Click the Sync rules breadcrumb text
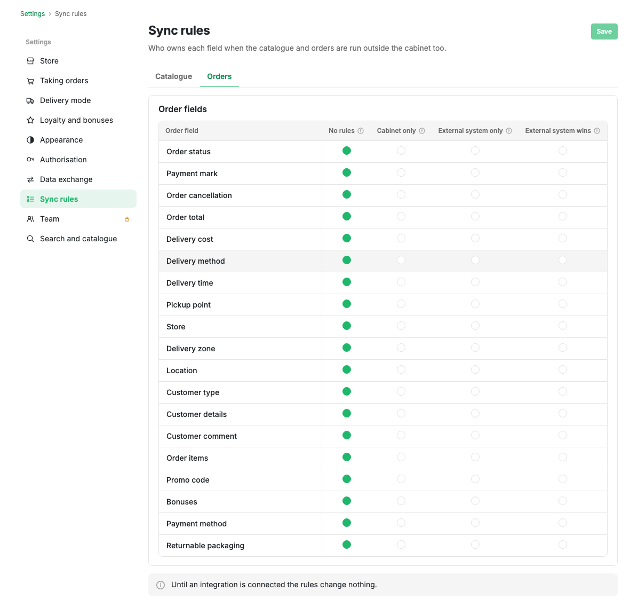 point(71,14)
